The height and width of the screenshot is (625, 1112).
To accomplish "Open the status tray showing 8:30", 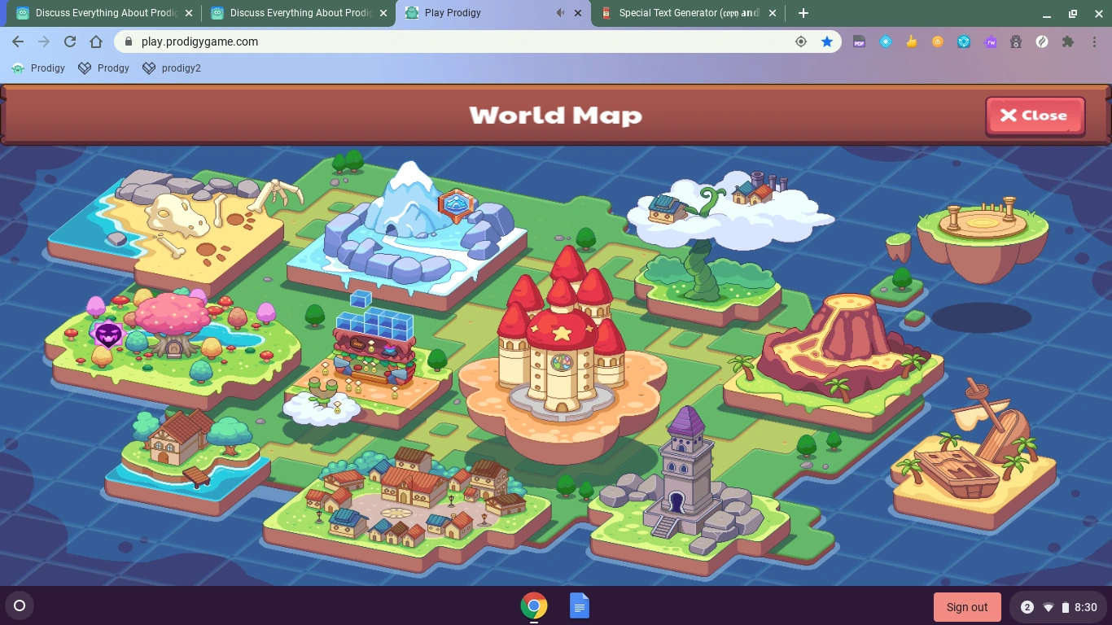I will 1057,607.
